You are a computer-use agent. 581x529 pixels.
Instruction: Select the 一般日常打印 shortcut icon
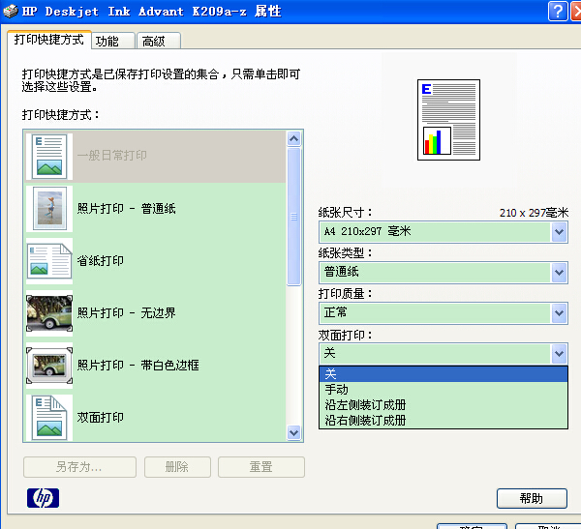tap(48, 156)
